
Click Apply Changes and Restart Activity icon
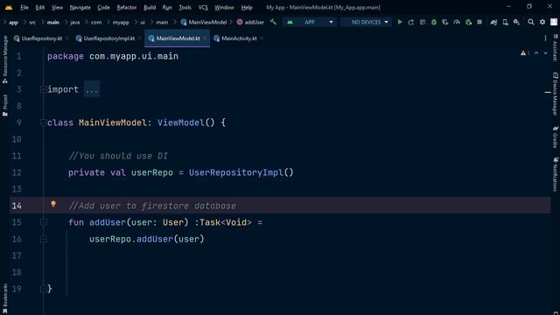coord(411,22)
